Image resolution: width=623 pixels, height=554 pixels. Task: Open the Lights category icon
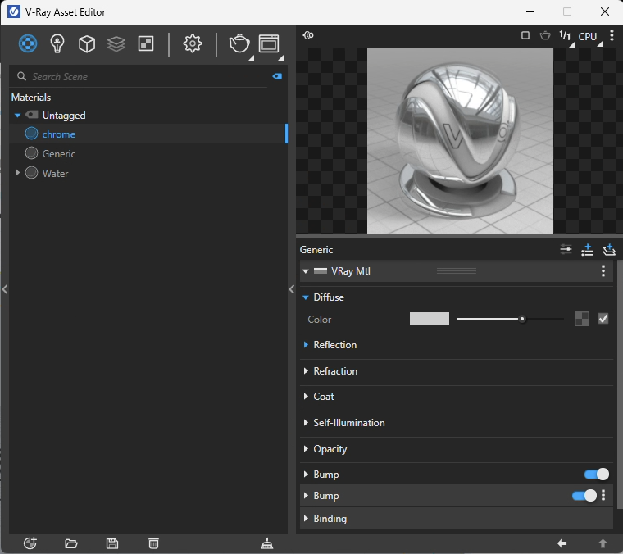[x=57, y=43]
